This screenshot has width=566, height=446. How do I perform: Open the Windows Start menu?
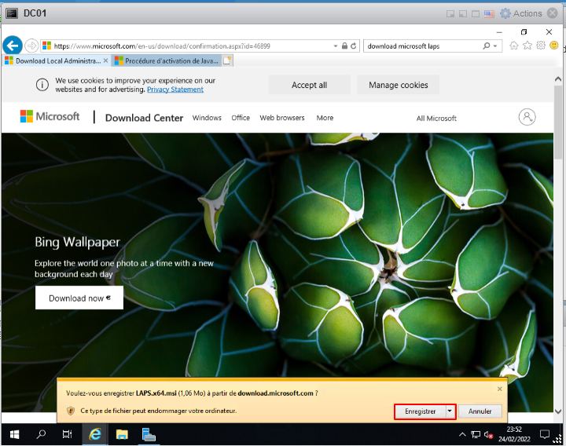[14, 434]
